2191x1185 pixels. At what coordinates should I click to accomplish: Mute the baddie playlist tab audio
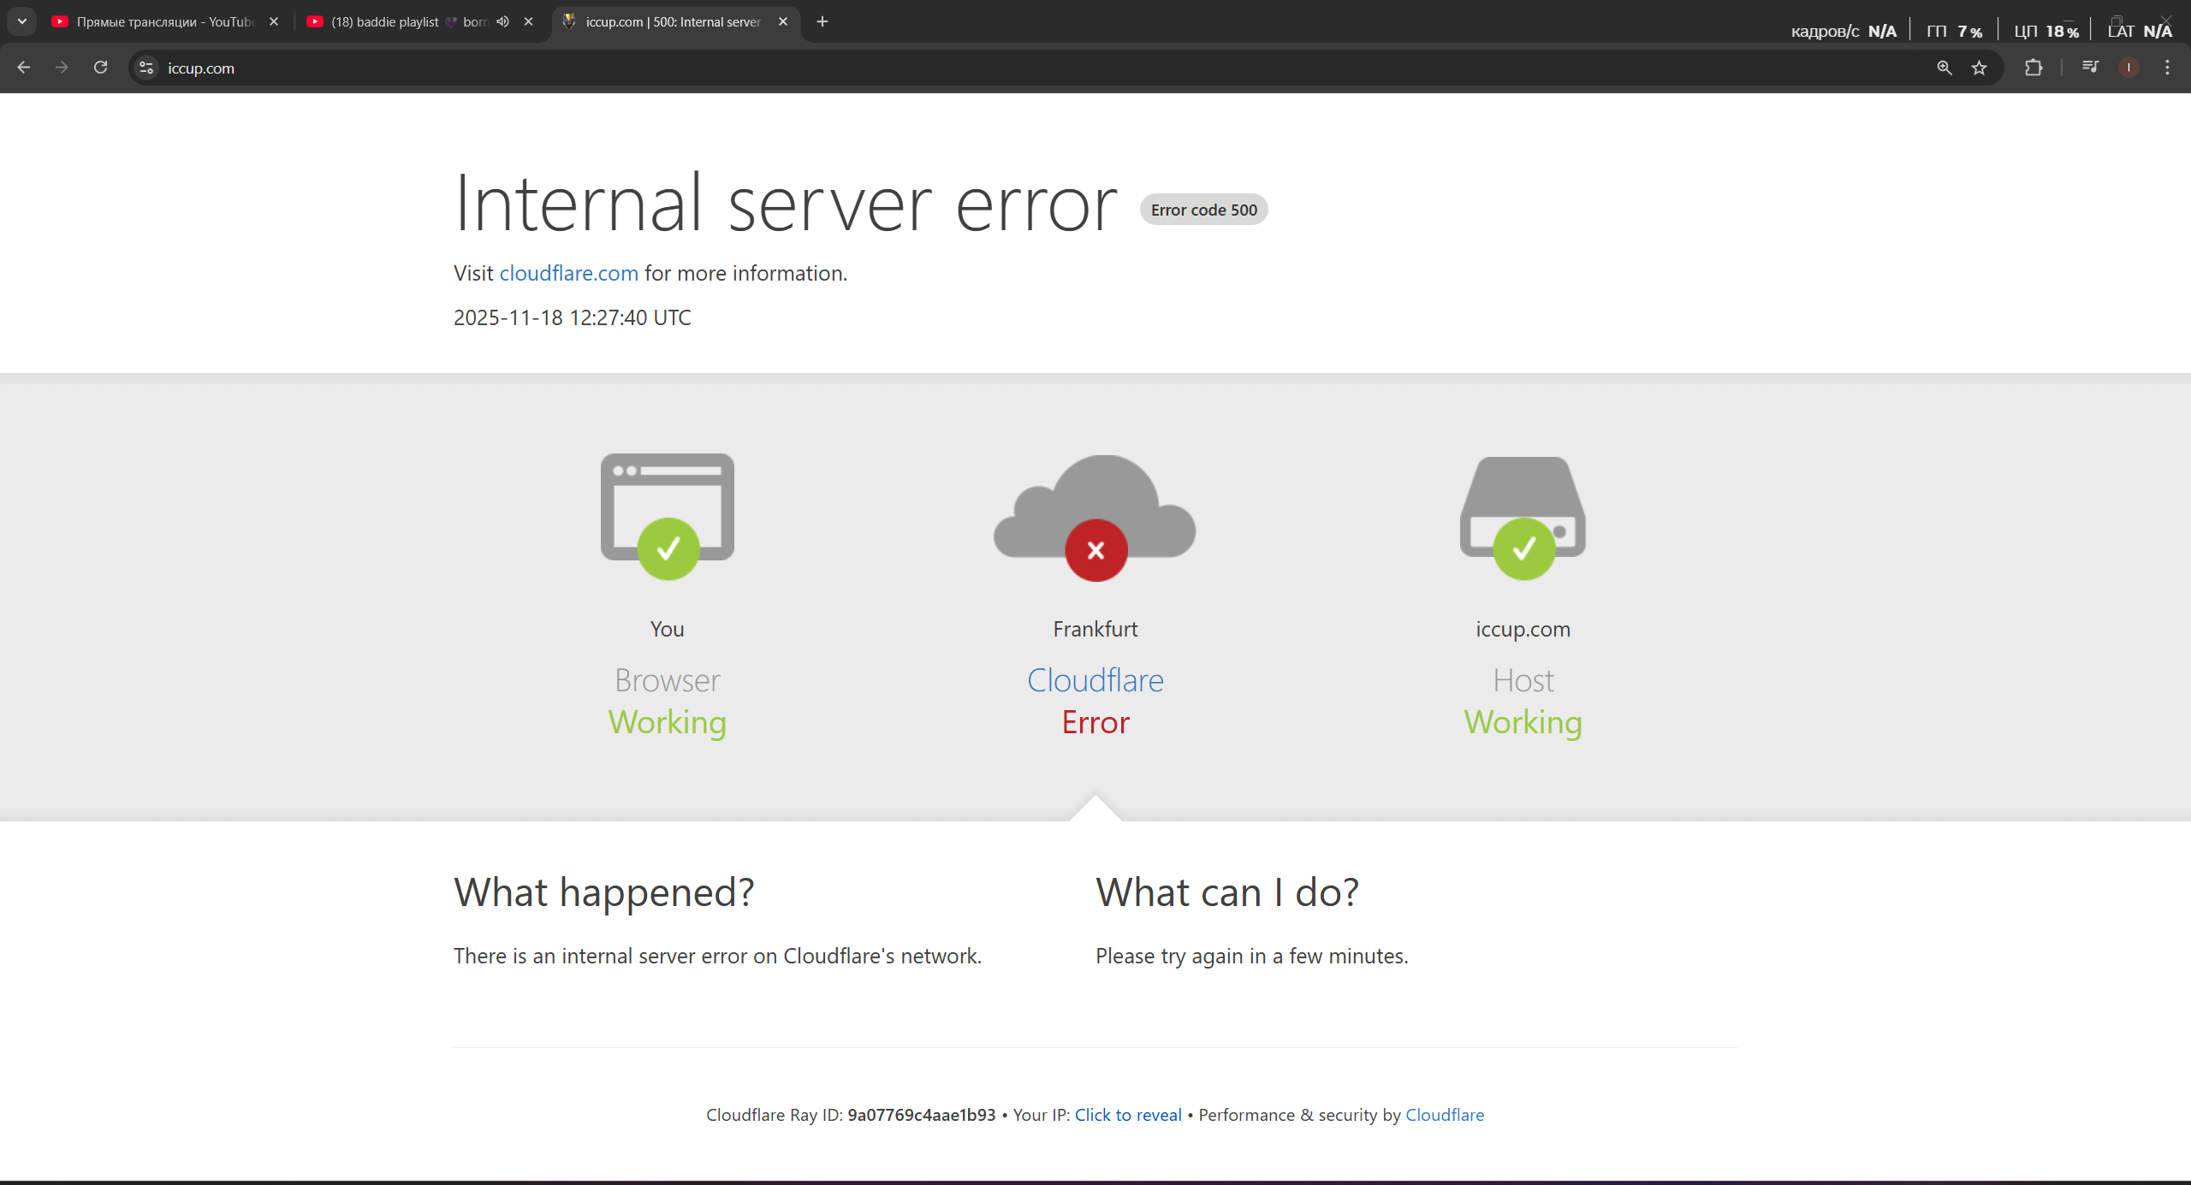click(502, 21)
